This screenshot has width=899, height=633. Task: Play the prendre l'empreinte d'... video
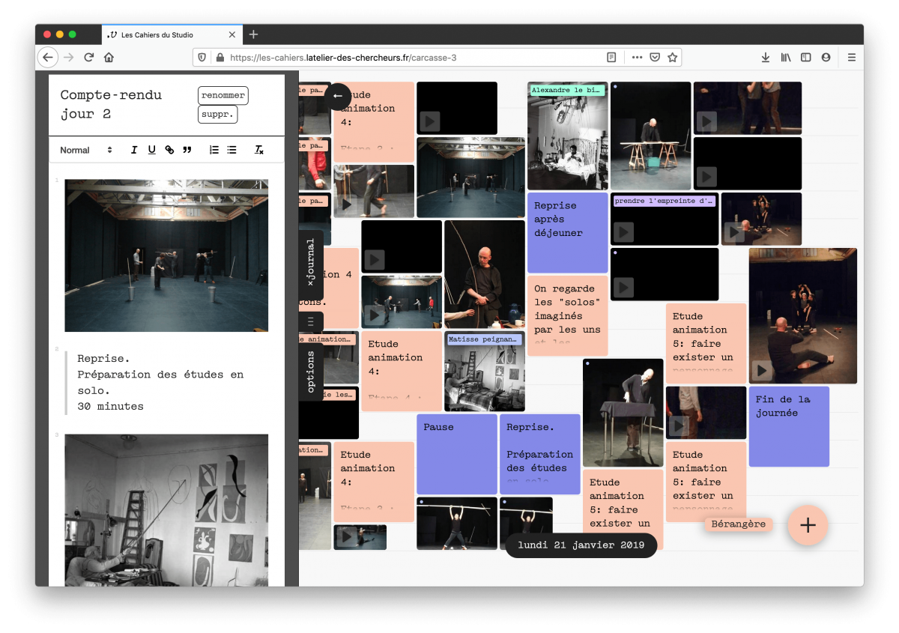tap(665, 219)
